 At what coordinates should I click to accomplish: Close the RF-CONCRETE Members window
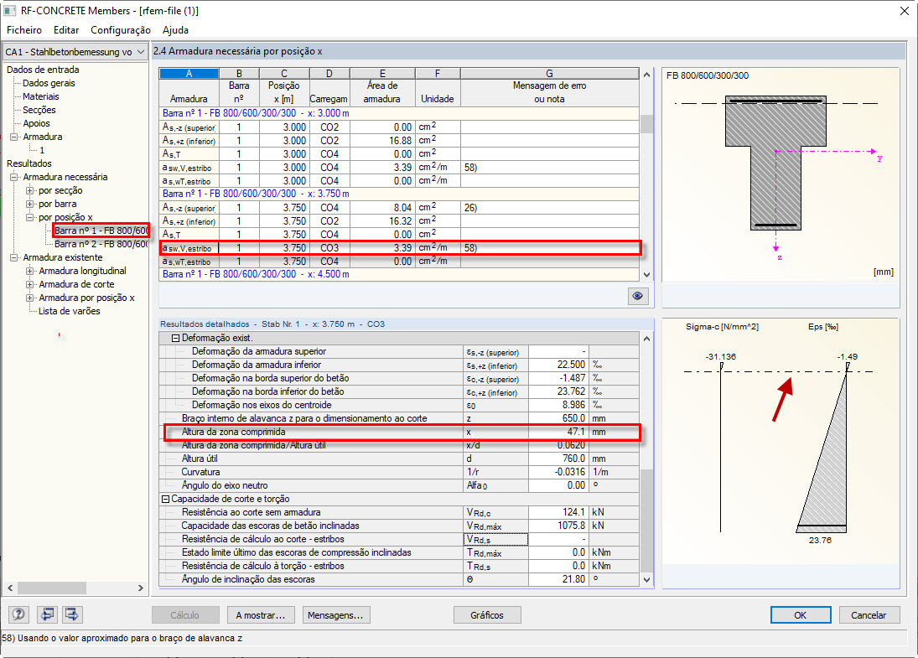905,11
